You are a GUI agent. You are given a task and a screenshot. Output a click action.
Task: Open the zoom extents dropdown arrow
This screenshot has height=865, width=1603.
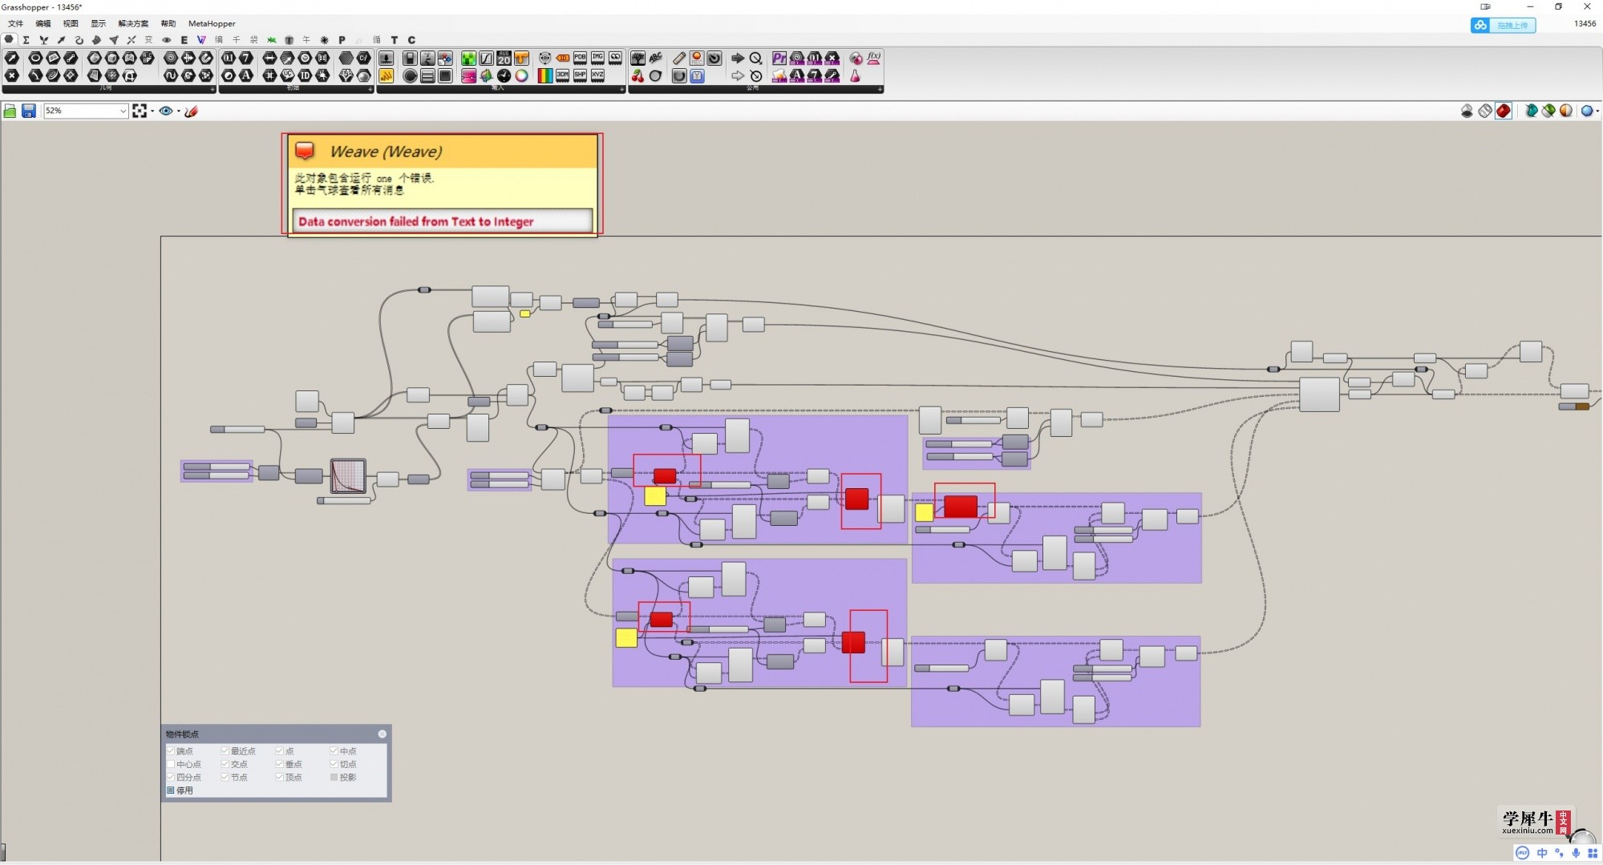(x=152, y=111)
